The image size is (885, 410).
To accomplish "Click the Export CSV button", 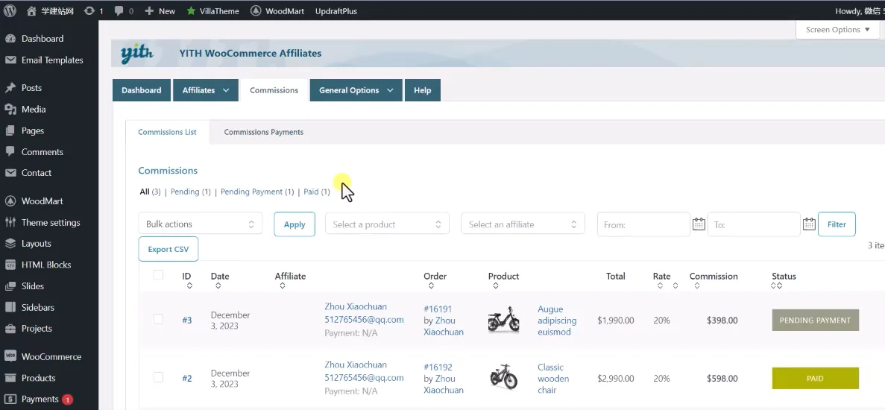I will (x=169, y=249).
